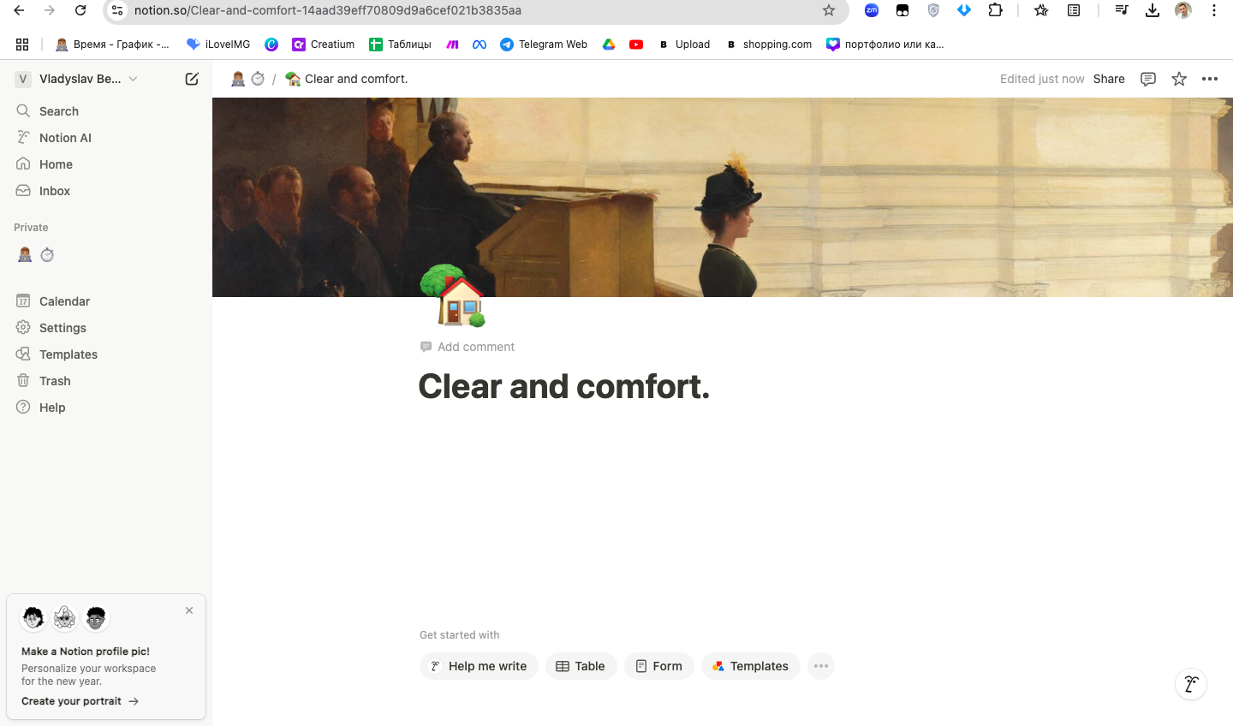The height and width of the screenshot is (726, 1233).
Task: Open Calendar from the sidebar
Action: [x=64, y=301]
